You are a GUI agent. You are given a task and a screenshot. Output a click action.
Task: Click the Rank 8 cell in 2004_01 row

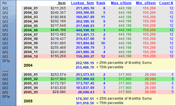[x=104, y=8]
